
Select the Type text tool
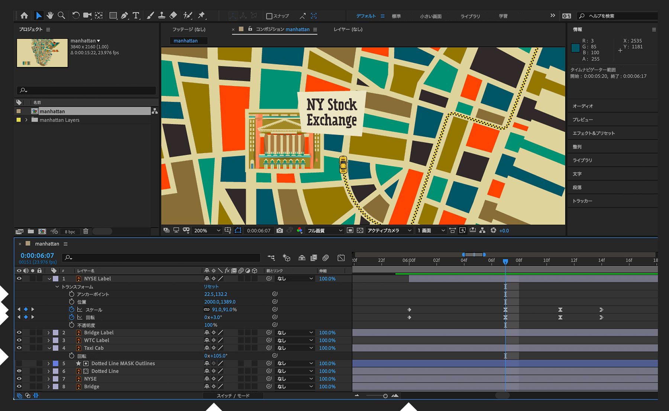[136, 16]
